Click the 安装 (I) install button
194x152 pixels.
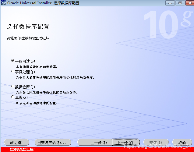[156, 143]
